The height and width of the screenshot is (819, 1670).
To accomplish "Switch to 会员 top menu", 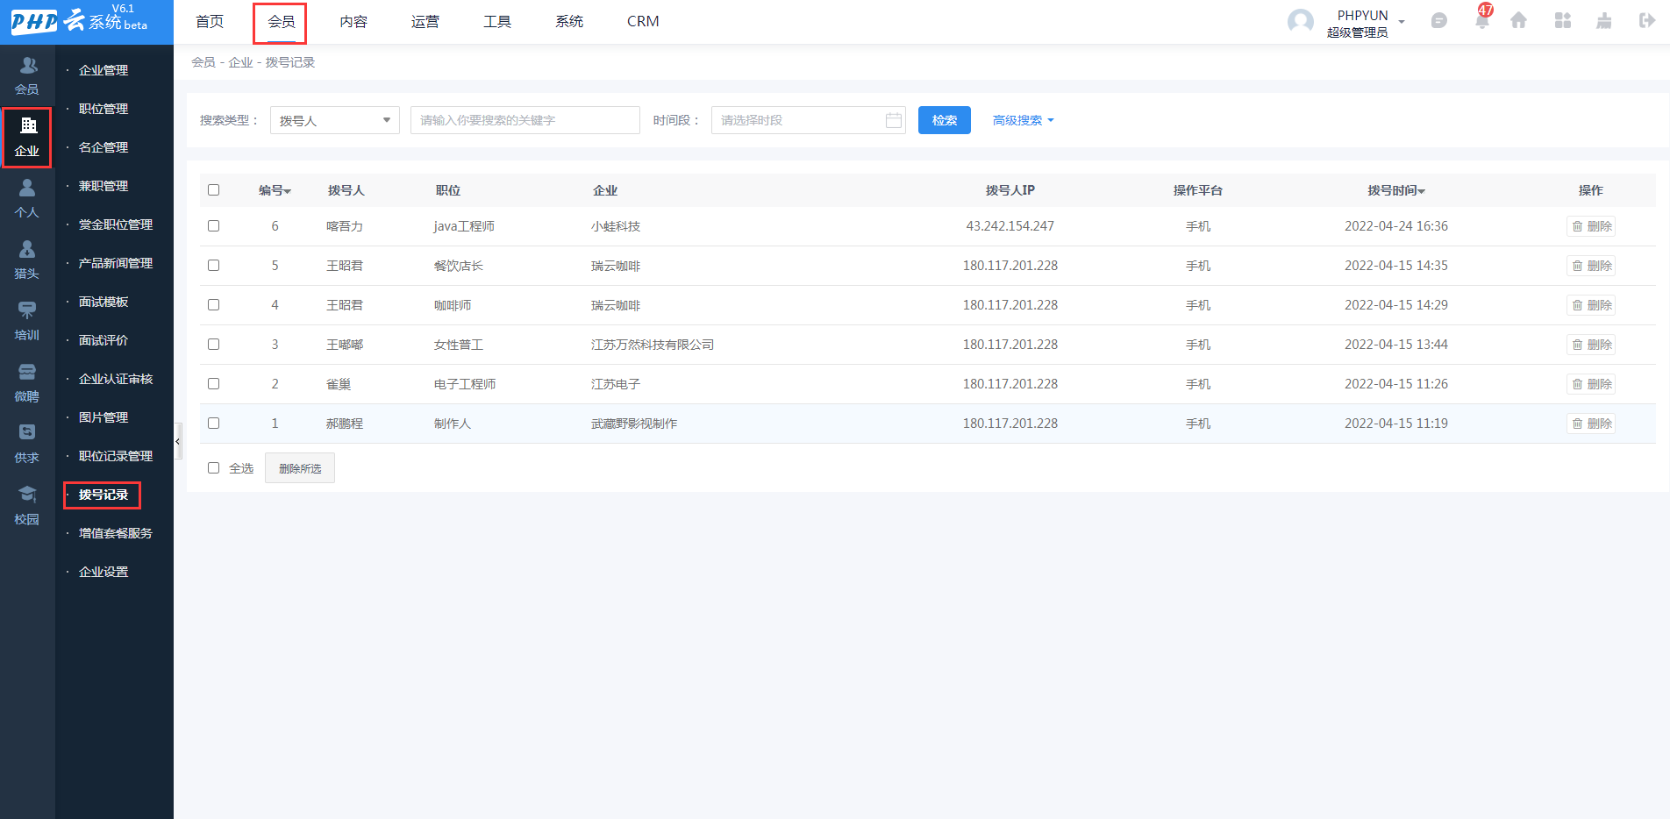I will 282,22.
